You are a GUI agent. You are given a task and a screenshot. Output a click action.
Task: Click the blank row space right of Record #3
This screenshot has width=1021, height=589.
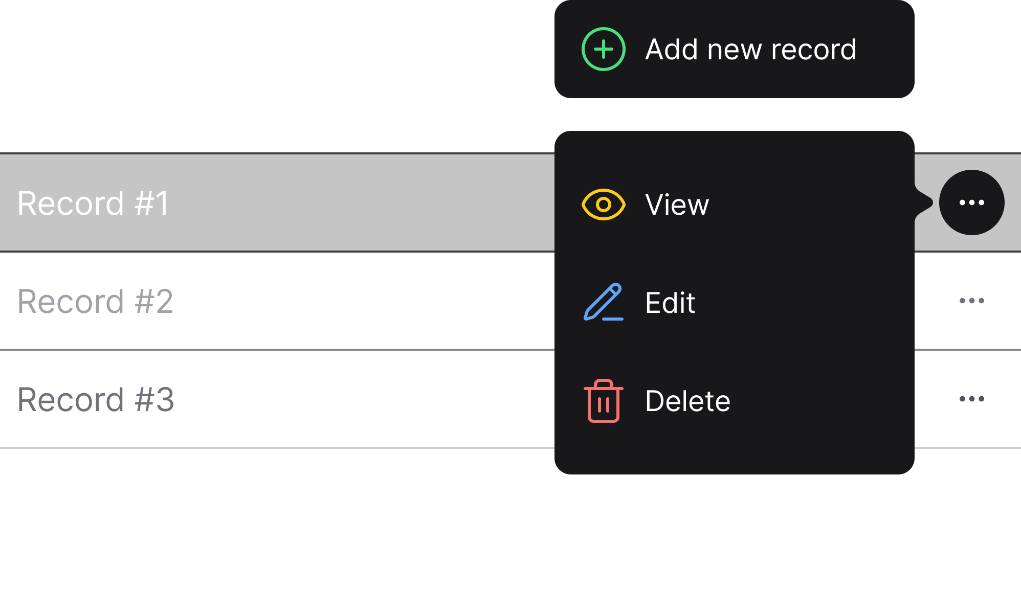(x=358, y=399)
